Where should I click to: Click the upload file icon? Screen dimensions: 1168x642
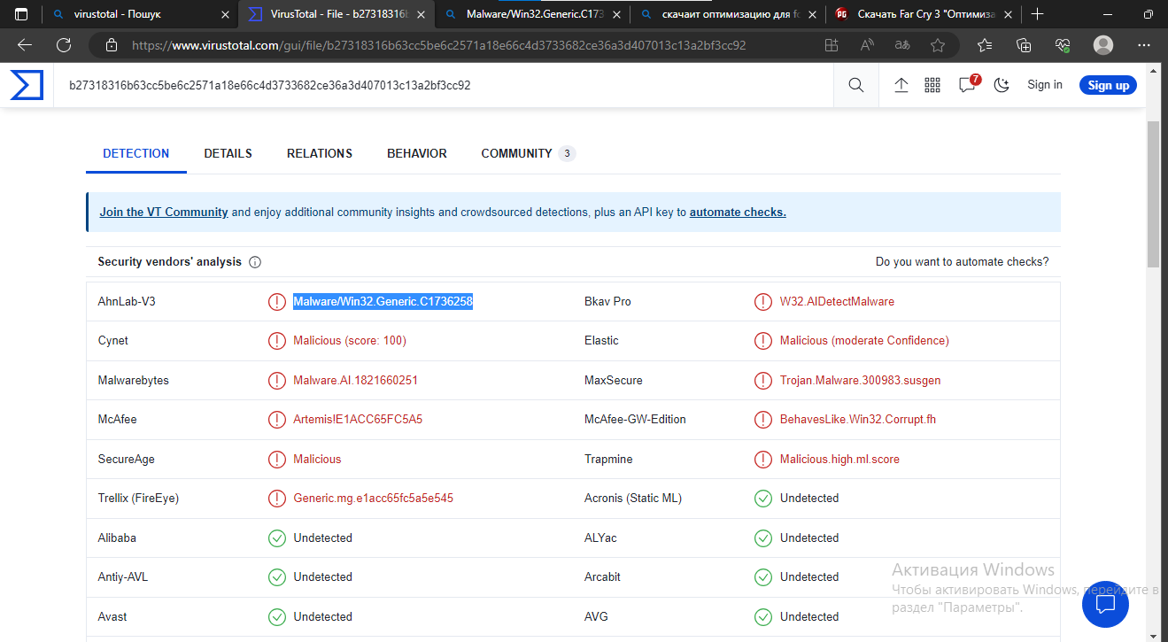click(x=901, y=85)
